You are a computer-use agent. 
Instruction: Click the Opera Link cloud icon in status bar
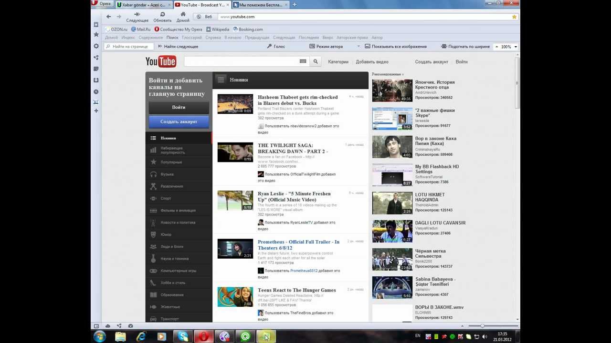[x=108, y=326]
